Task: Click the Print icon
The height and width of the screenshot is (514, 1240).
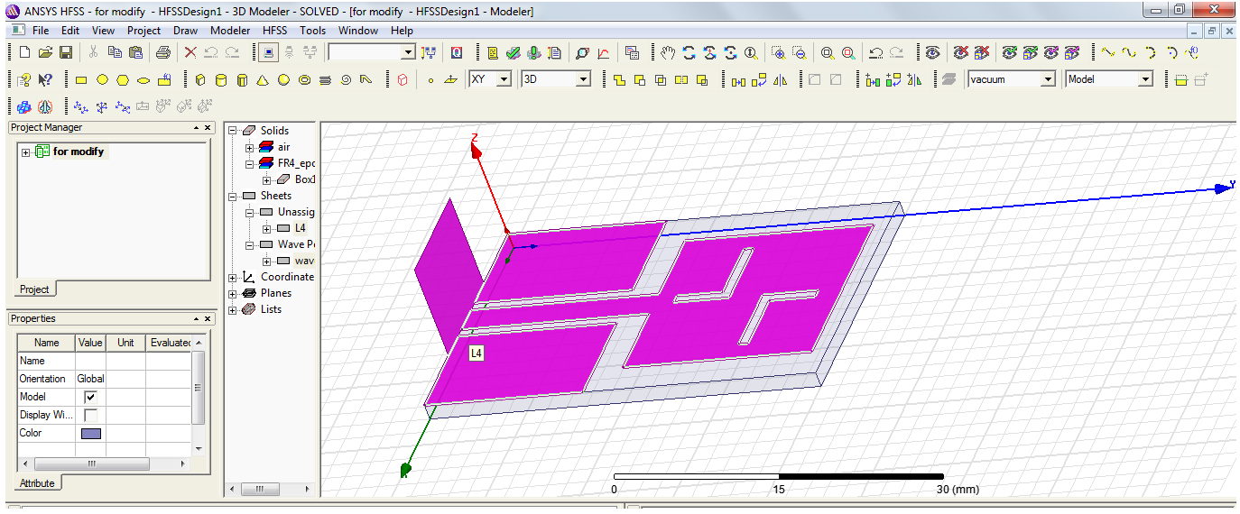Action: pyautogui.click(x=162, y=52)
